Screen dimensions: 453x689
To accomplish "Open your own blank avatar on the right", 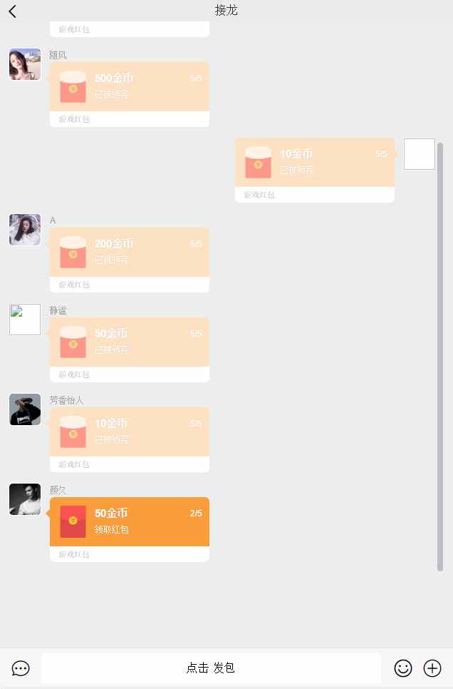I will coord(420,154).
